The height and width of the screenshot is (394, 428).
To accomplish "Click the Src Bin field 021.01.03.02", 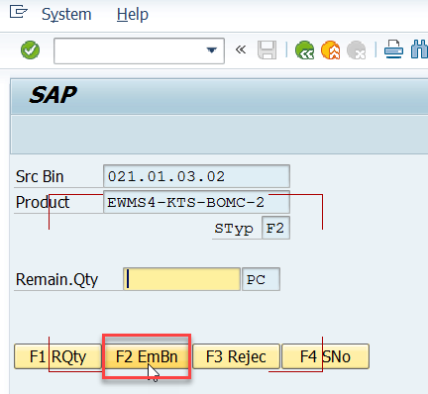I will click(x=196, y=176).
